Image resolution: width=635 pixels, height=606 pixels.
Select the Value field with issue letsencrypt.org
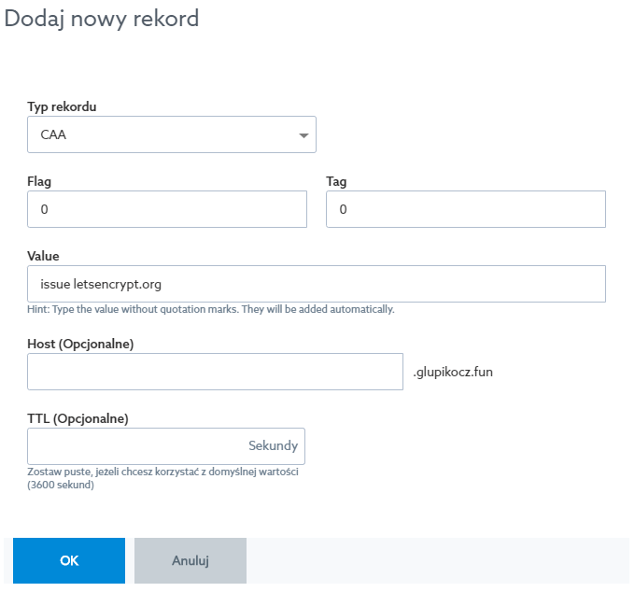(x=317, y=284)
